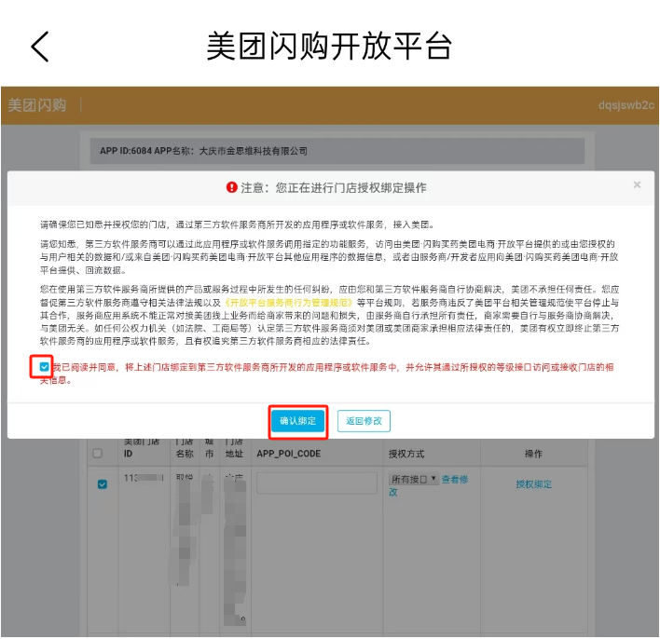This screenshot has height=639, width=660.
Task: Click the 美团门店ID column header
Action: tap(142, 447)
